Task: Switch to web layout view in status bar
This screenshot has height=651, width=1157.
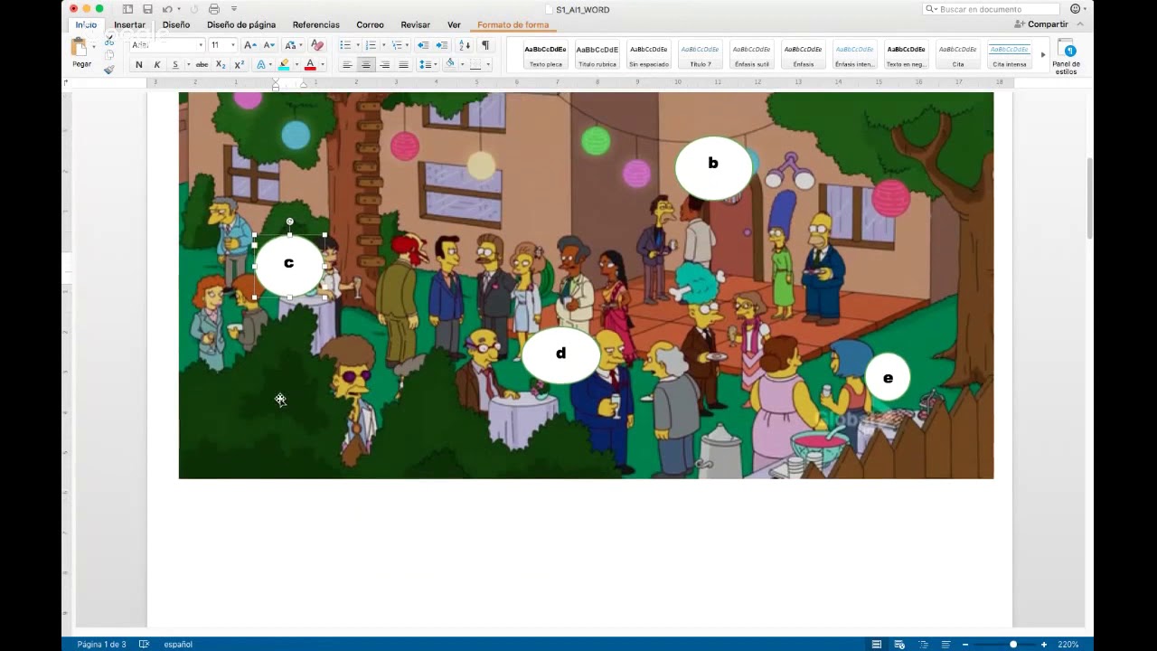Action: point(899,644)
